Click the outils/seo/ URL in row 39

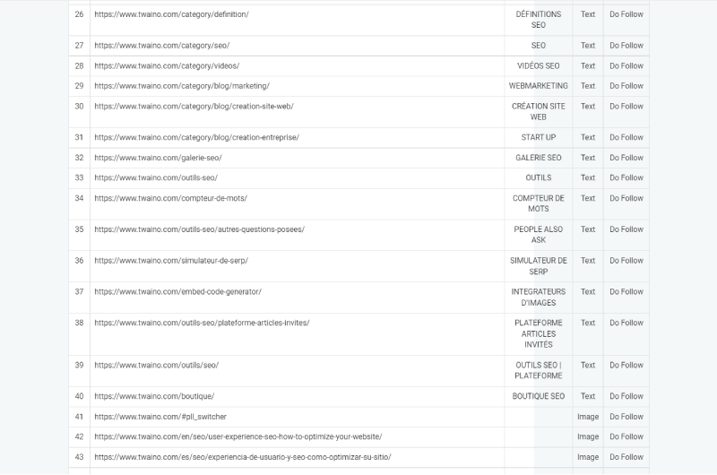(156, 365)
